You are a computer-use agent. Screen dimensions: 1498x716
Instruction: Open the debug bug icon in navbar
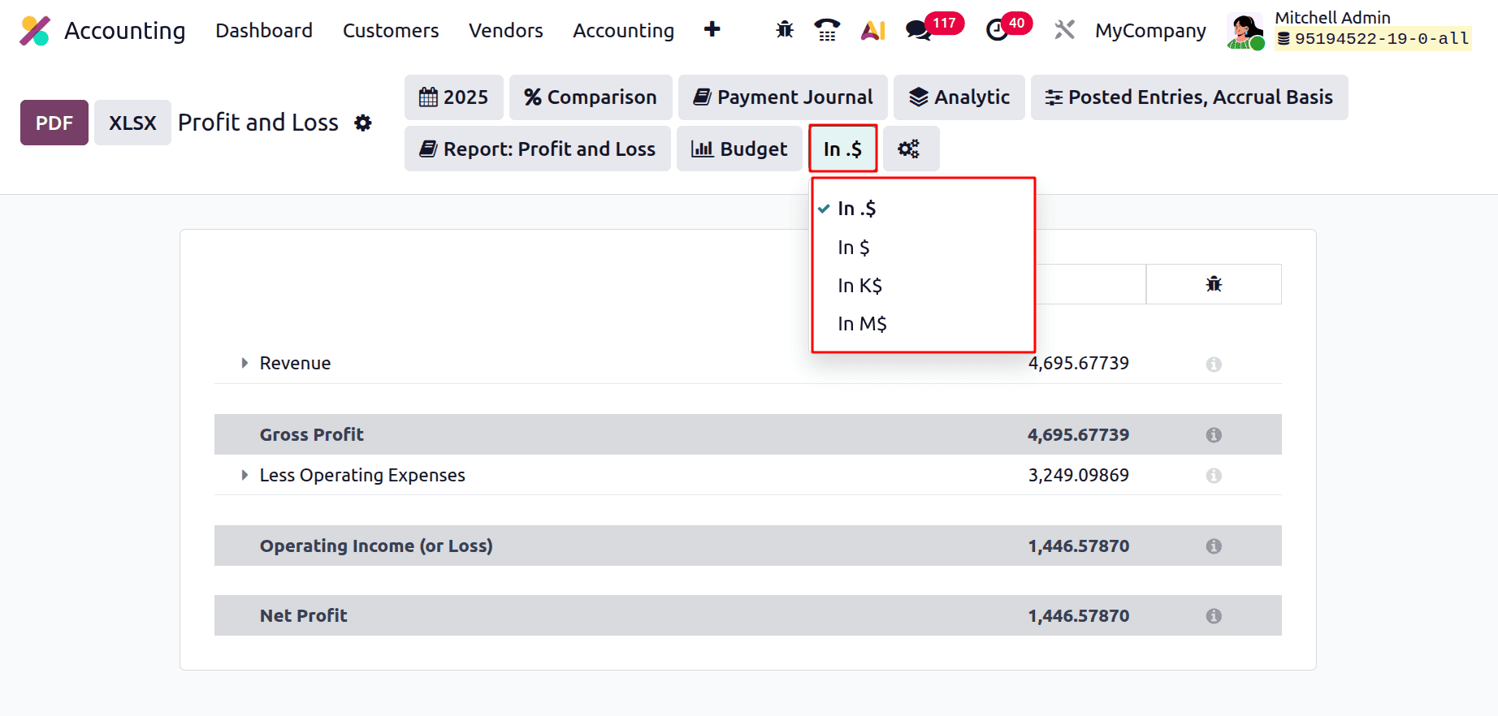tap(785, 30)
